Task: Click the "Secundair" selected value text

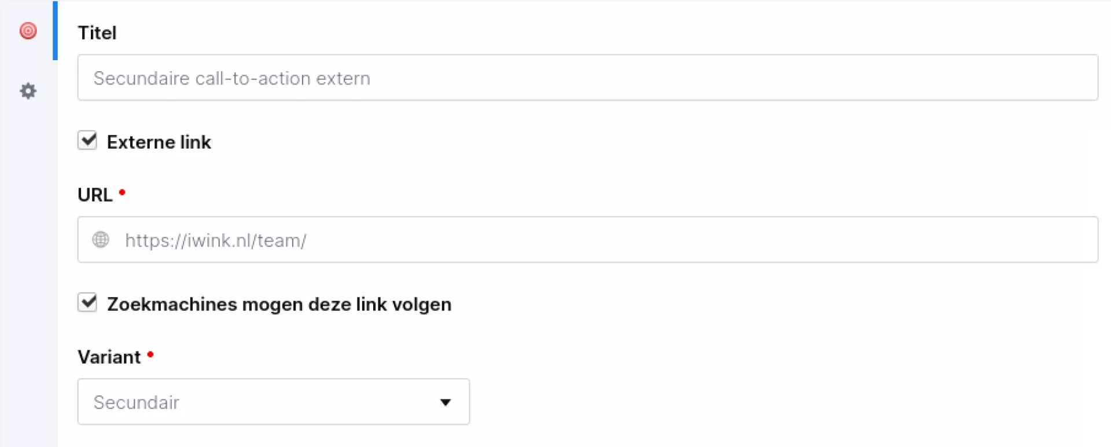Action: (x=137, y=402)
